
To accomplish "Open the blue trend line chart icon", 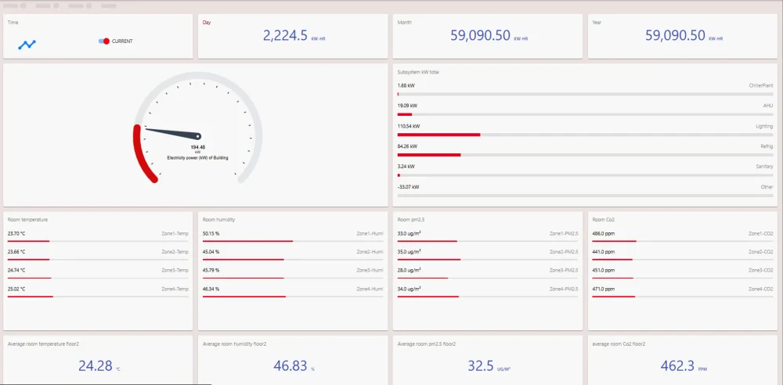I will point(27,45).
